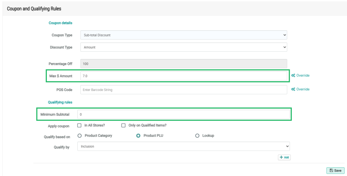
Task: Expand the Discount Type dropdown
Action: coord(183,47)
